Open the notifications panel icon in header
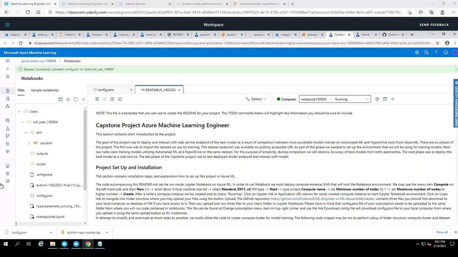458x257 pixels. tap(427, 52)
